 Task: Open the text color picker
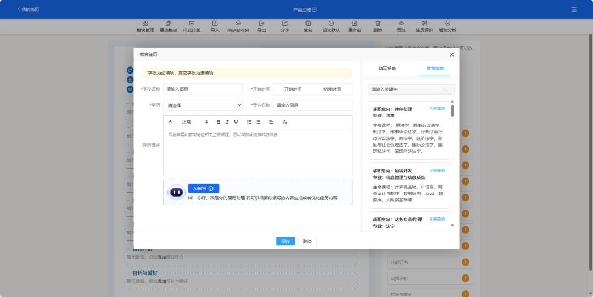(170, 122)
